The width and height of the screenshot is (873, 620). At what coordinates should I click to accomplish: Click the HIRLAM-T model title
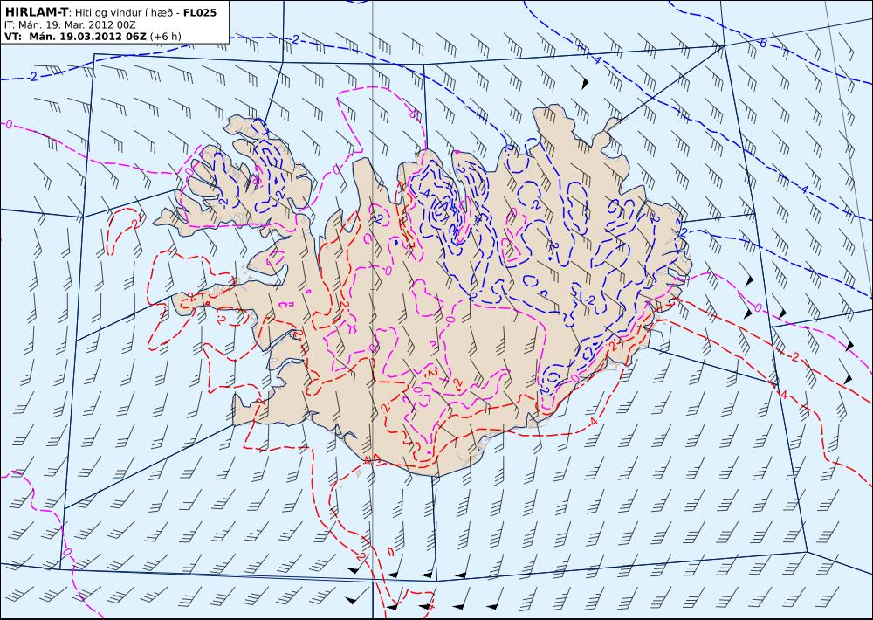(x=36, y=11)
